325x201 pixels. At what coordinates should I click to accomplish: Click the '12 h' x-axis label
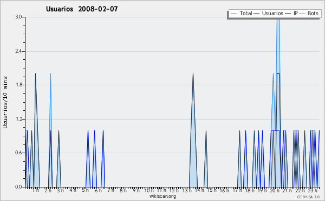[x=174, y=190]
